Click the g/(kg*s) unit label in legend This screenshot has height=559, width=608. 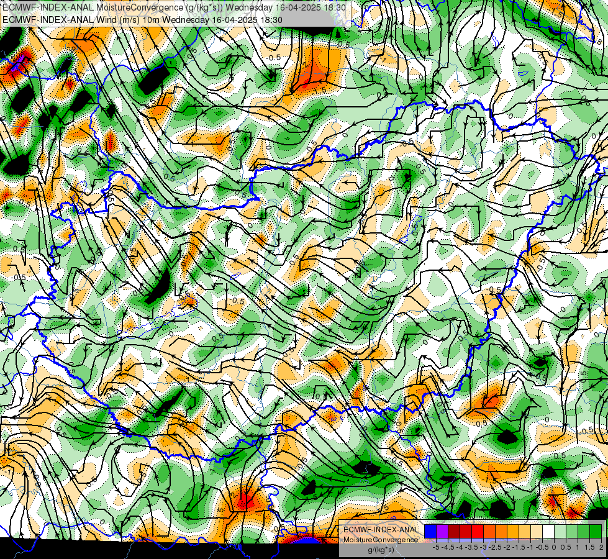(381, 550)
